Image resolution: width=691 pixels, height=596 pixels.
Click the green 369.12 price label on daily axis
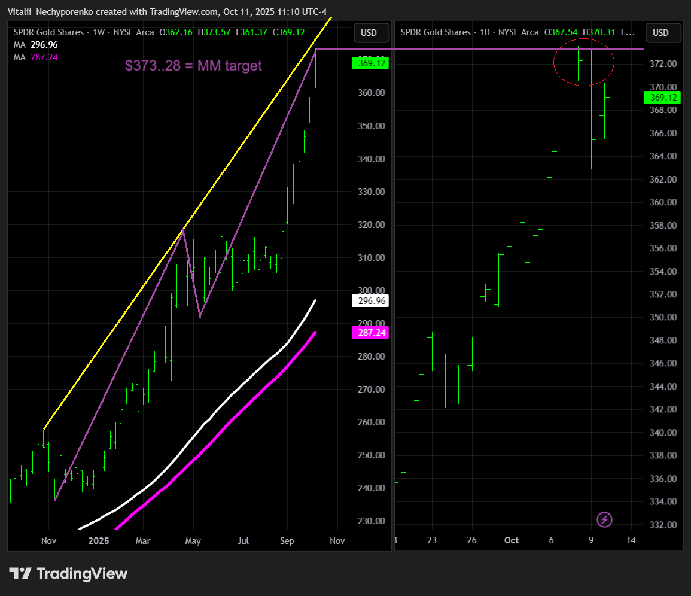coord(662,98)
